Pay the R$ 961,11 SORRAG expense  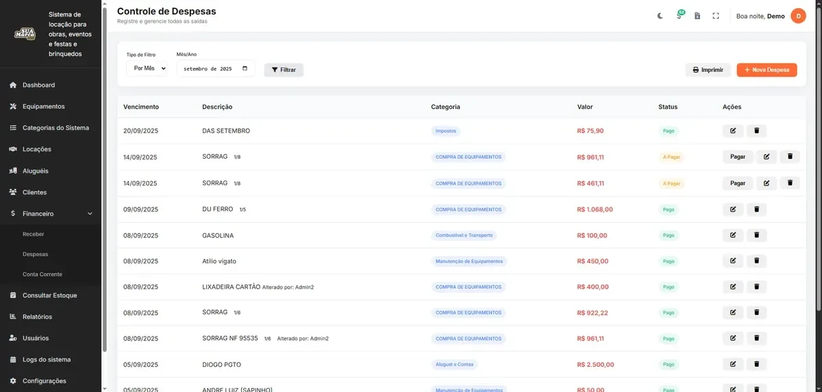point(738,157)
